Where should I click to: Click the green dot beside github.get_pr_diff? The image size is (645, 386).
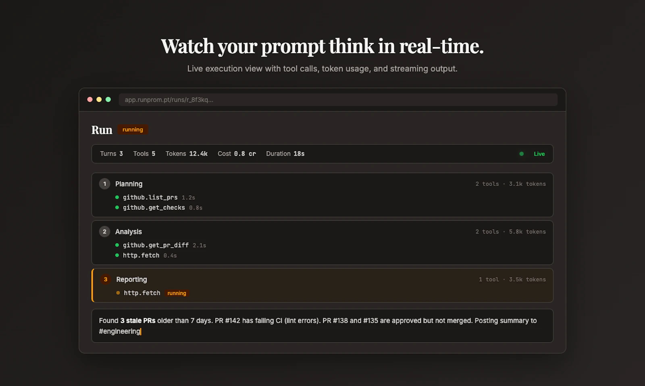pos(117,245)
